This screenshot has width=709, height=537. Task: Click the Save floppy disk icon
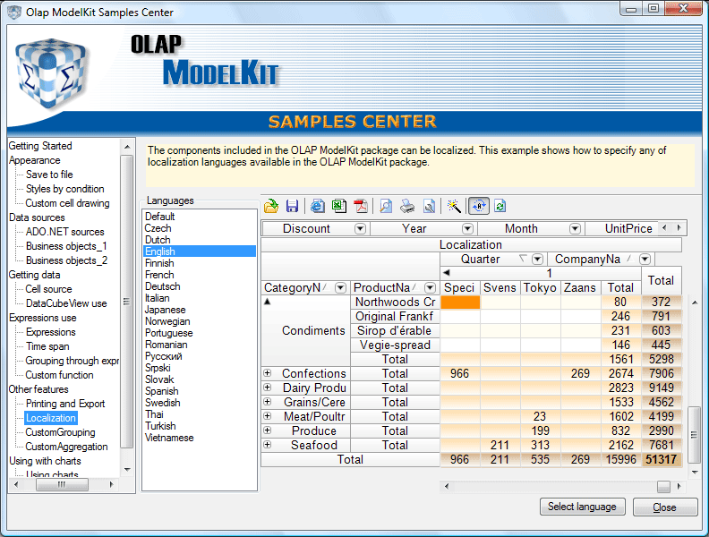click(292, 206)
